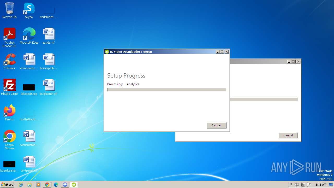Select the textpanel.rtf document
This screenshot has height=188, width=334.
pyautogui.click(x=29, y=164)
